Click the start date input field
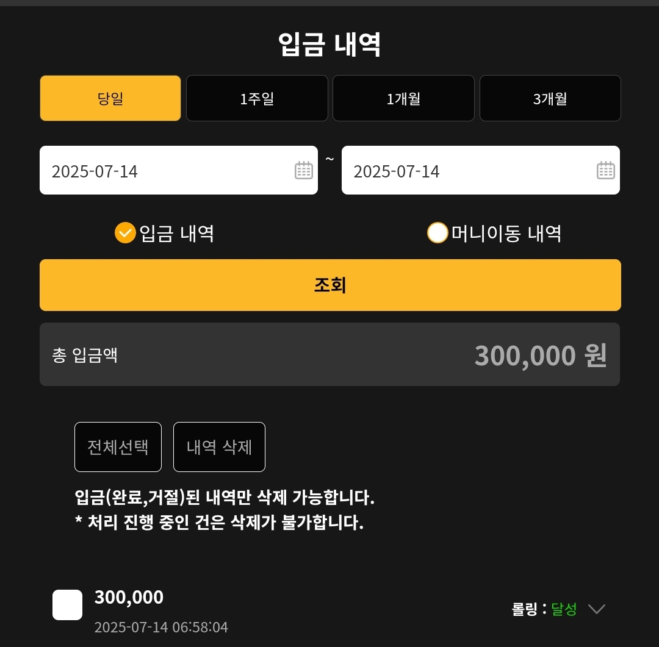The width and height of the screenshot is (659, 647). point(165,171)
